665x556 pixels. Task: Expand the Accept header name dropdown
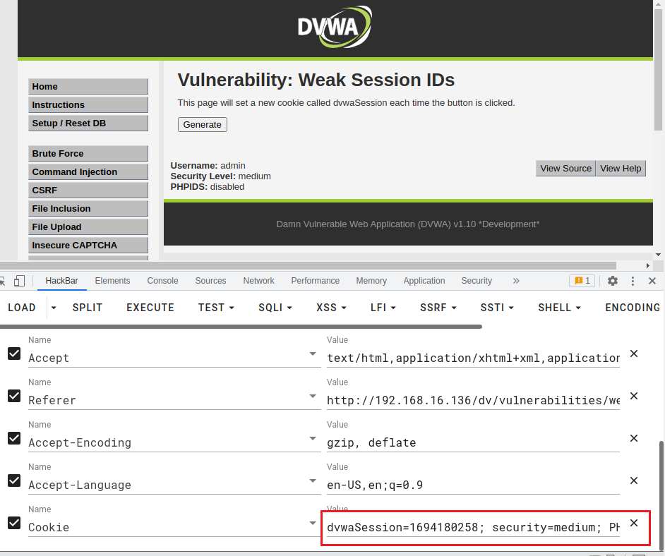point(313,354)
